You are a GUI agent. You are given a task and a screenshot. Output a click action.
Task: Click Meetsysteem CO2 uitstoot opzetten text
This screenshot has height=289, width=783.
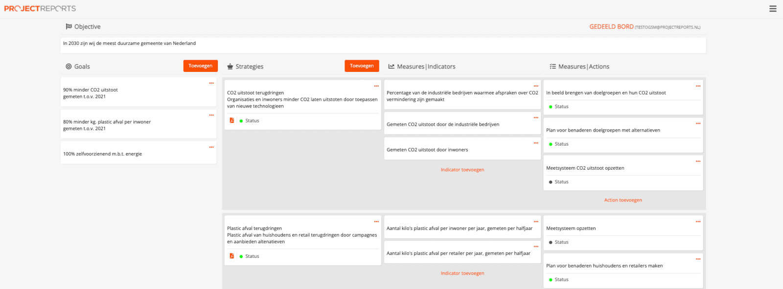(585, 168)
